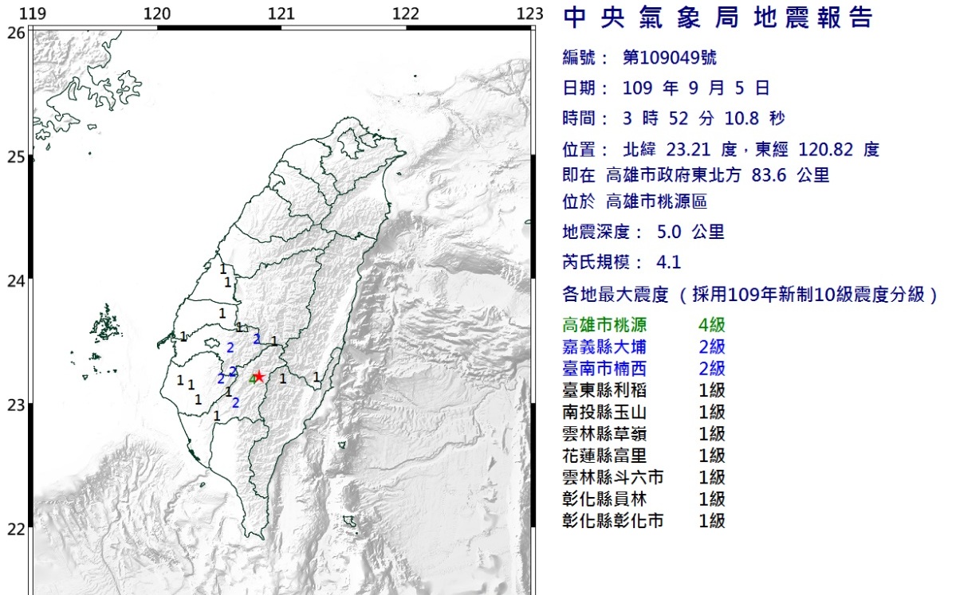The width and height of the screenshot is (956, 595).
Task: Select the depth value 5.0 公里
Action: coord(690,232)
